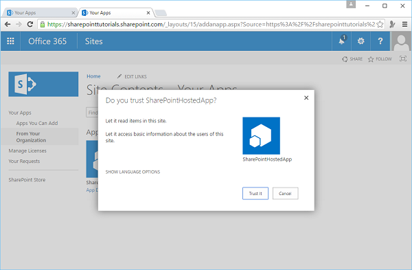
Task: Click the Find an app search box
Action: 92,113
